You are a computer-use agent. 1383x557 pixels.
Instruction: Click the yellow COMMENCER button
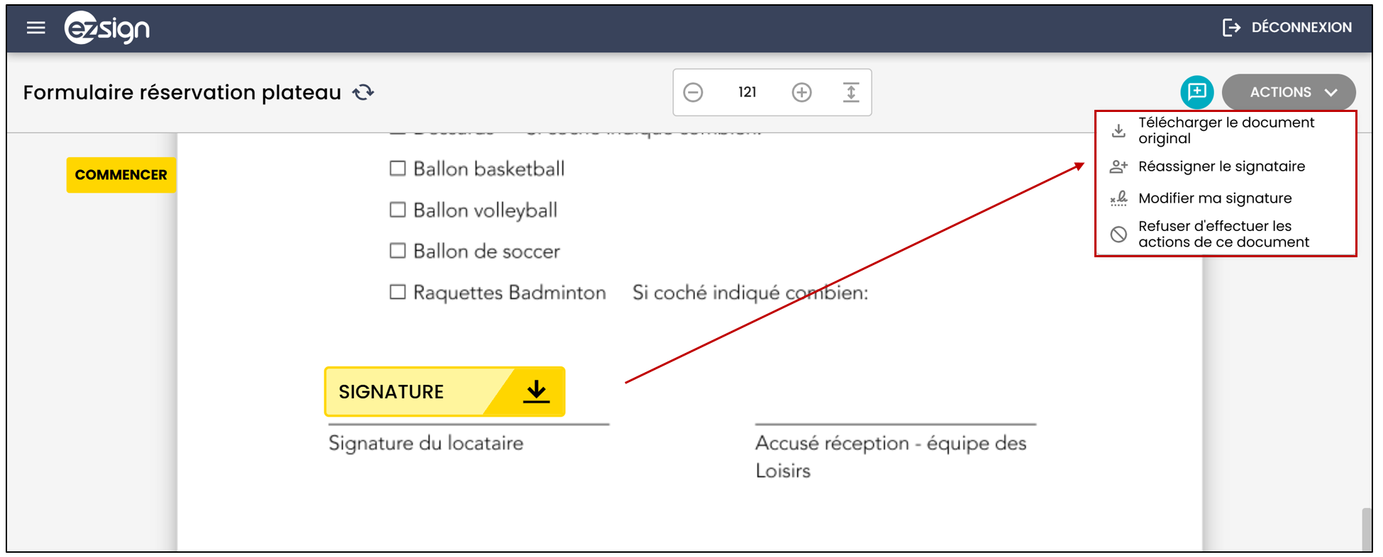[x=121, y=175]
